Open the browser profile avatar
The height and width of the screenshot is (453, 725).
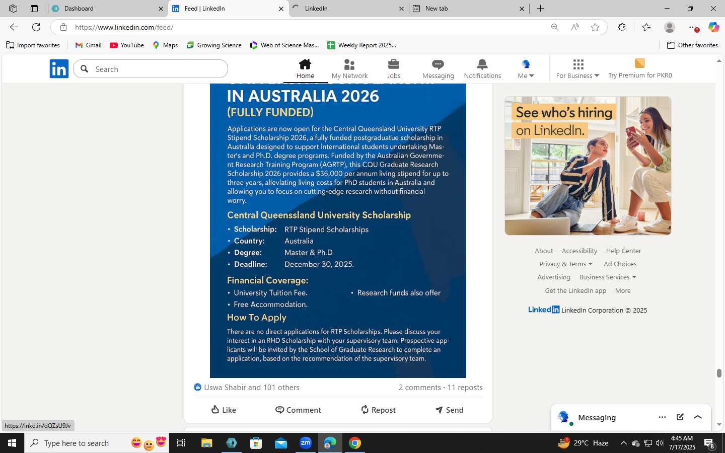(x=669, y=27)
